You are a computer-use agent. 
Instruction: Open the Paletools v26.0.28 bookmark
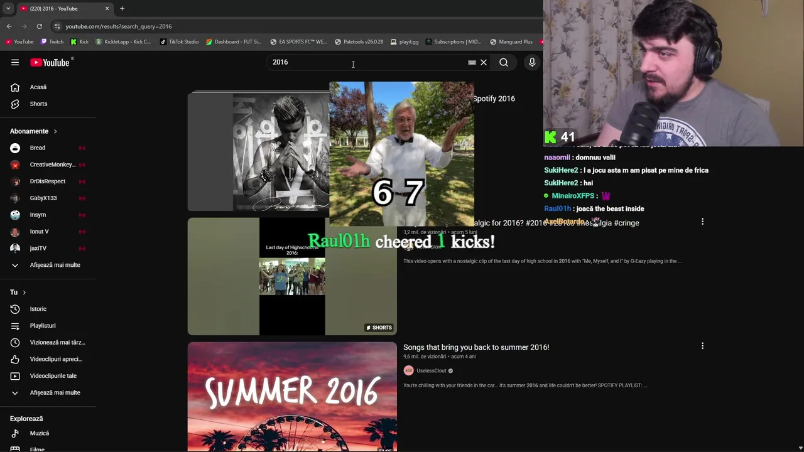point(359,41)
